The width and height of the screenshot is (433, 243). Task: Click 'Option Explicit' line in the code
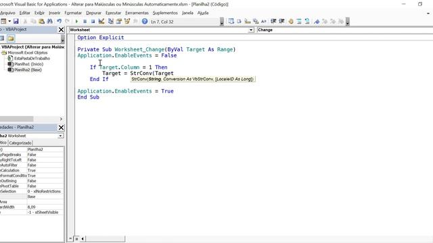tap(101, 38)
